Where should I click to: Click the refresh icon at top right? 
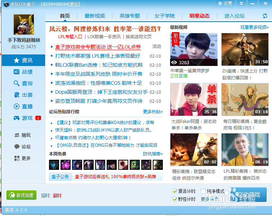point(265,16)
